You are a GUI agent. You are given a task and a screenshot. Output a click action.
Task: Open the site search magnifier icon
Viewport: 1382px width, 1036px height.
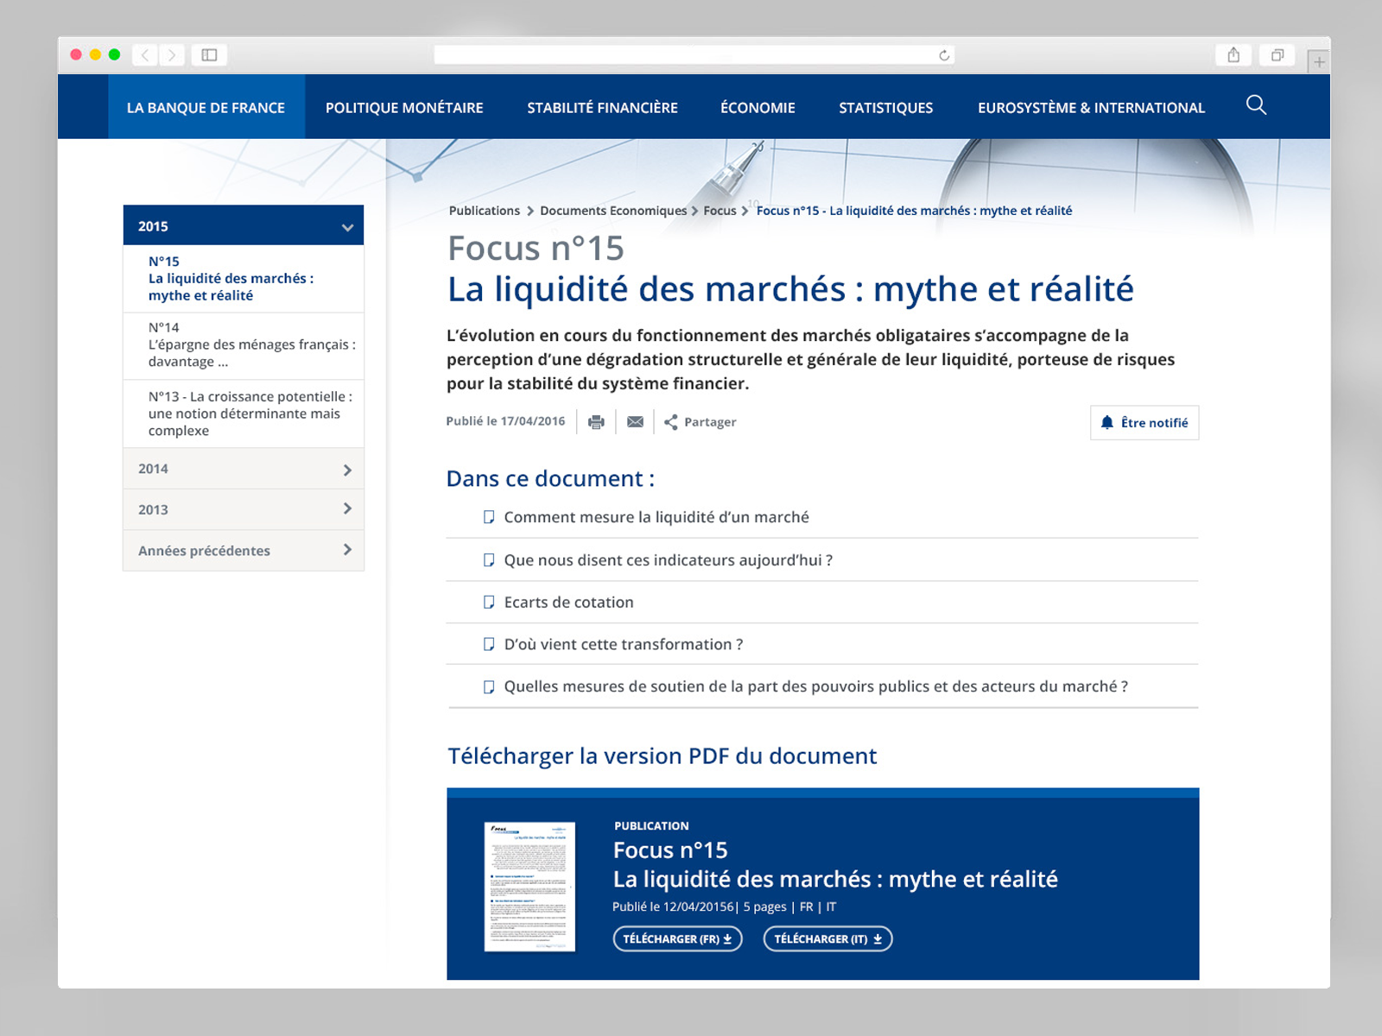1256,105
